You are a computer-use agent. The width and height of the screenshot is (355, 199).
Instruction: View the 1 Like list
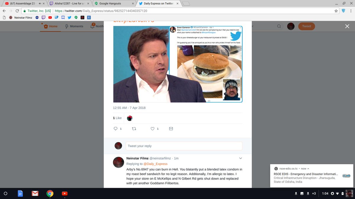[x=117, y=118]
